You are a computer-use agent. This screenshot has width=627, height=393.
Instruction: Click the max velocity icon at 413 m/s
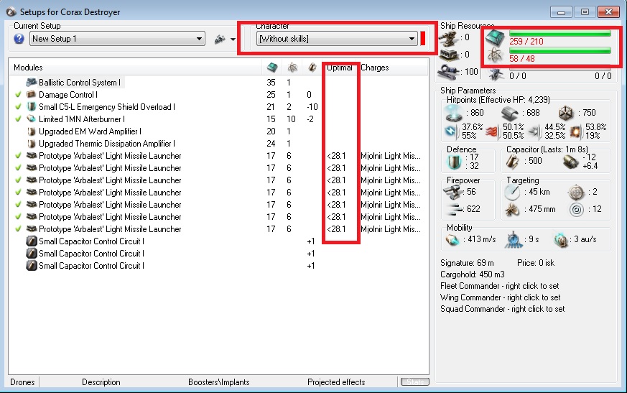pos(452,240)
